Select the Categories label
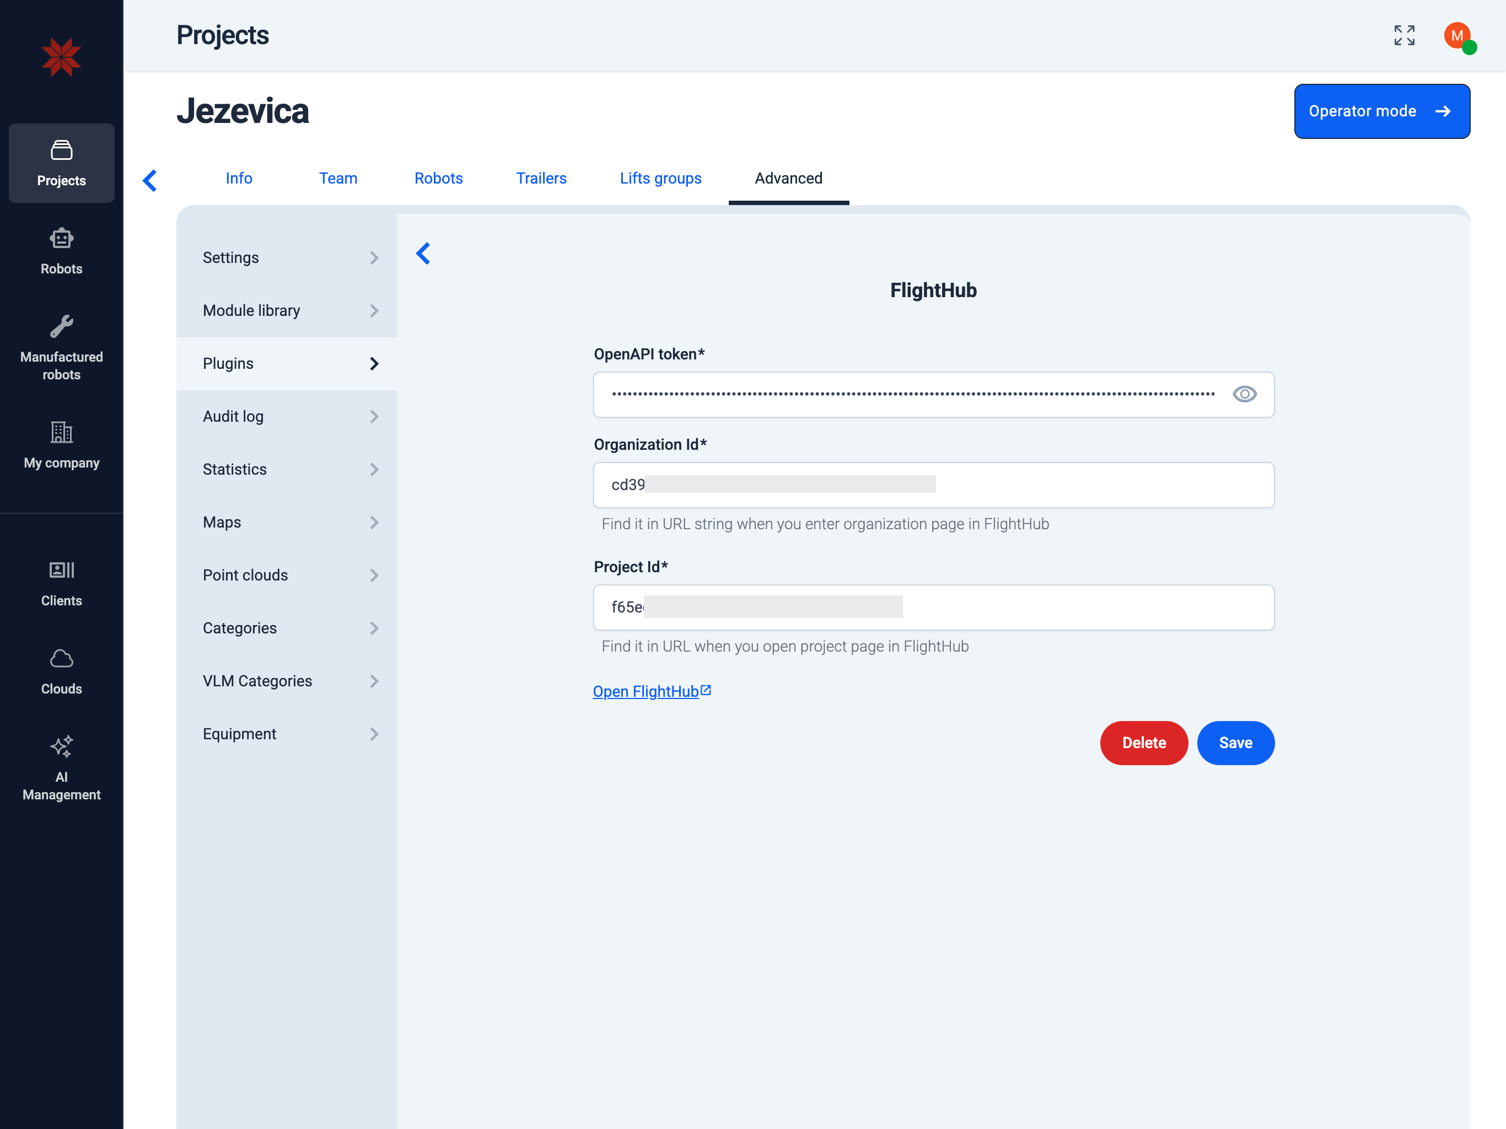 [x=240, y=628]
